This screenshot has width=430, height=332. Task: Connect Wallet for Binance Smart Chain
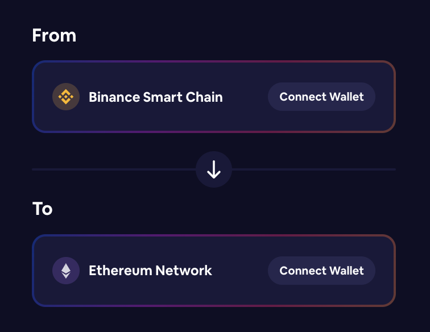click(321, 97)
